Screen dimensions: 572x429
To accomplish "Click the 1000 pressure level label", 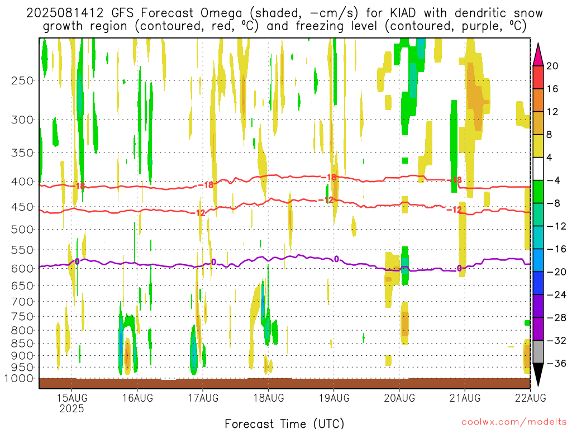I will pos(19,379).
